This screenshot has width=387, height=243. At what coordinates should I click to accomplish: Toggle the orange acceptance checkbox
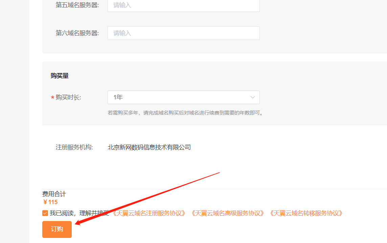point(45,213)
